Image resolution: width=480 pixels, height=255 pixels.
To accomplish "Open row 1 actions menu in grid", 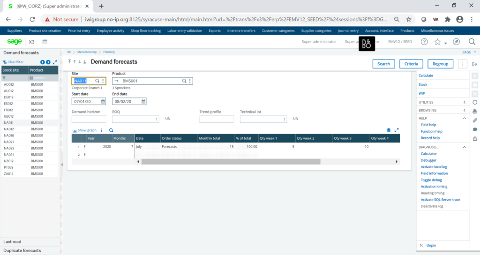I will tap(85, 147).
